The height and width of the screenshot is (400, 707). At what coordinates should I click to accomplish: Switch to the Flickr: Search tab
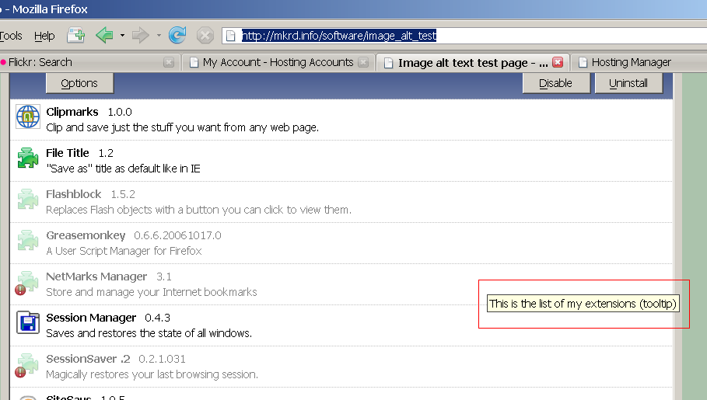click(x=89, y=62)
